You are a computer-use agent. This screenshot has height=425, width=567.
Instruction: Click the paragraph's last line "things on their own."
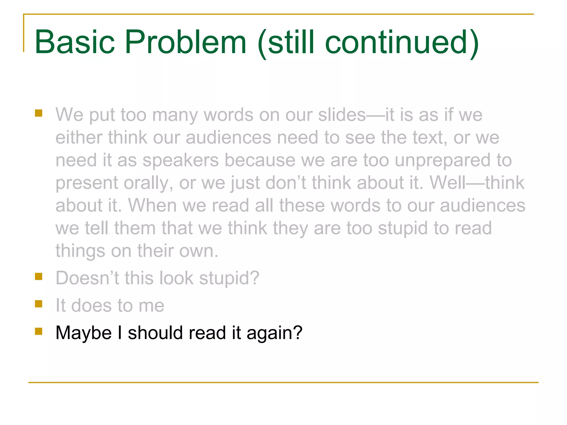pos(137,251)
